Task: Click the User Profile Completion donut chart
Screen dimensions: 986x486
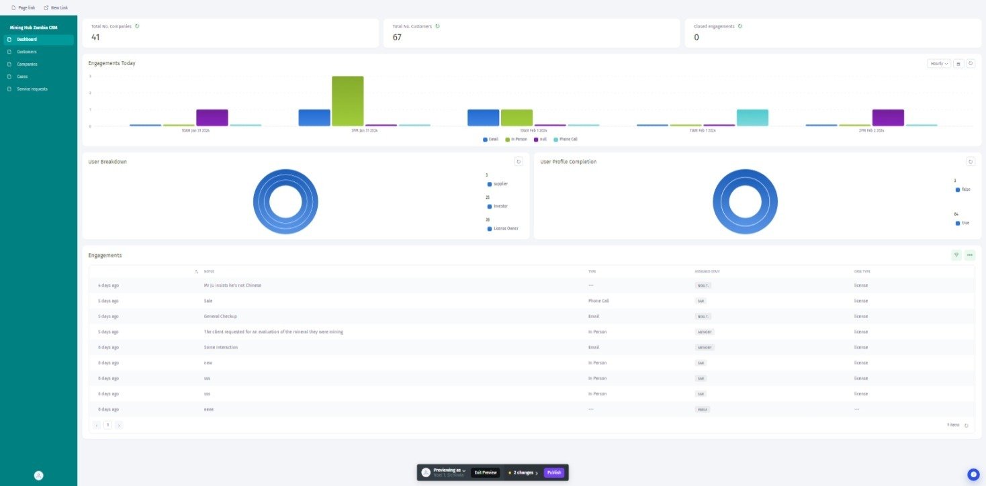Action: (x=746, y=202)
